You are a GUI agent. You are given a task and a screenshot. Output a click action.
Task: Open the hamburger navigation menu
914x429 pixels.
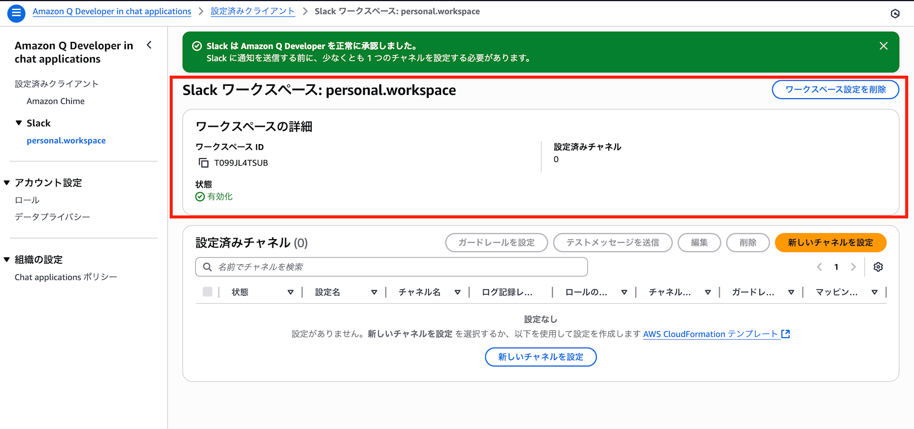[16, 13]
